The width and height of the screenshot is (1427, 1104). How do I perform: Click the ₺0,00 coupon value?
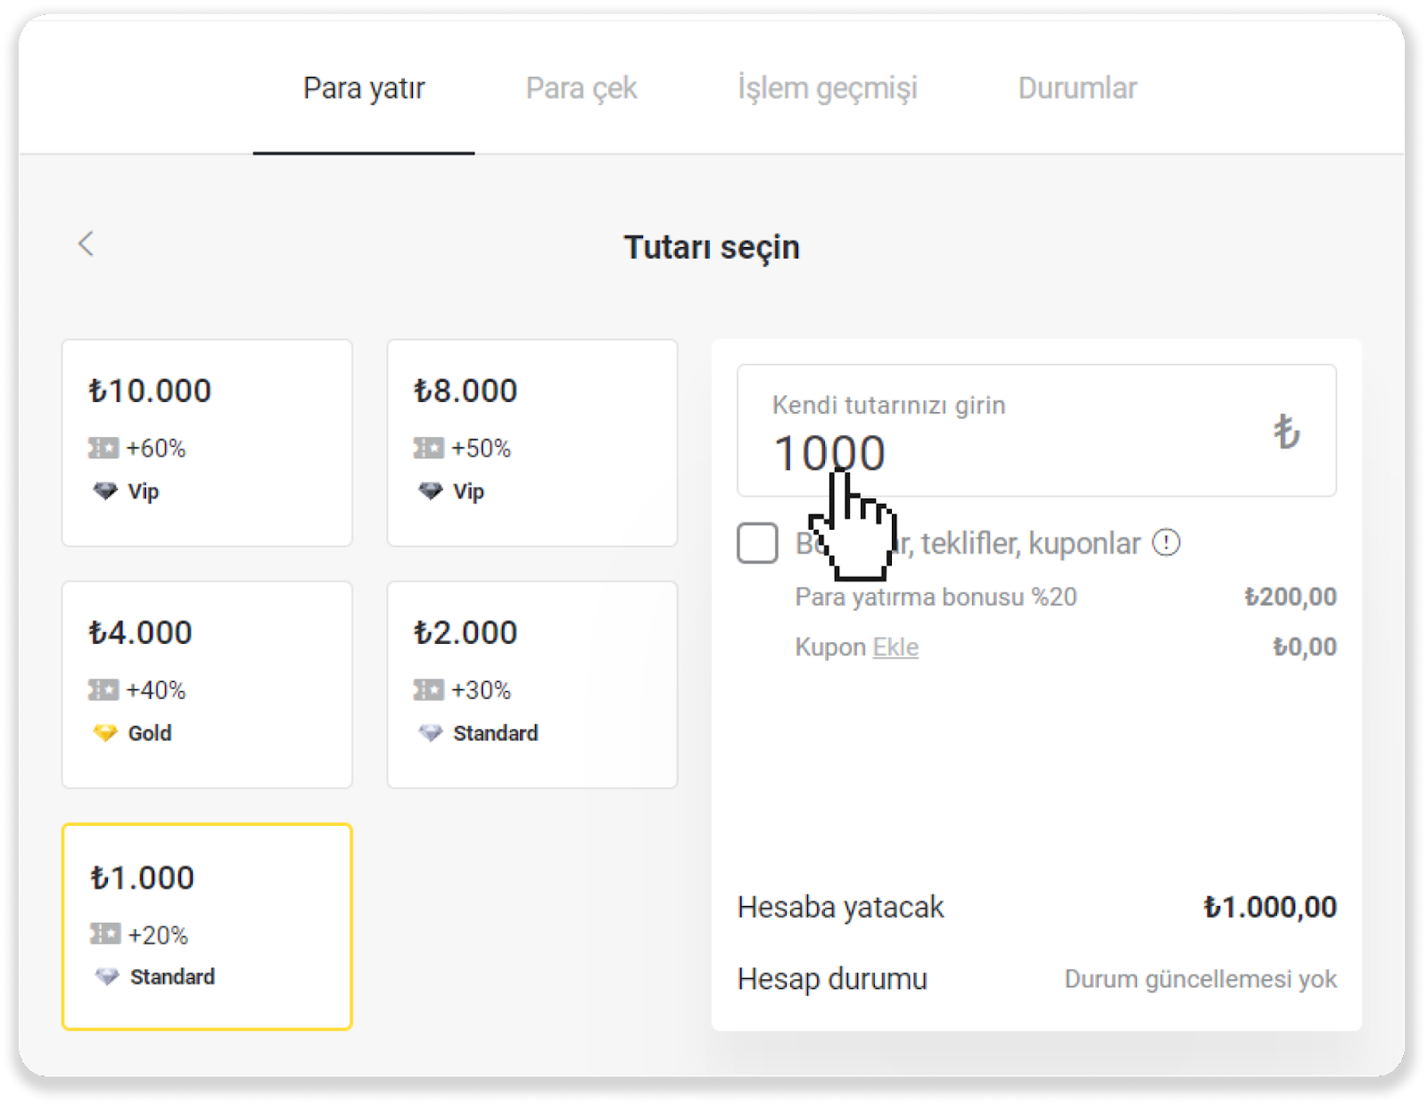[x=1305, y=647]
